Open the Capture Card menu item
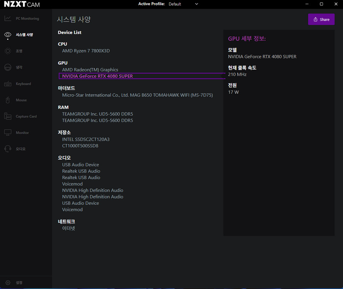This screenshot has height=289, width=343. (26, 116)
